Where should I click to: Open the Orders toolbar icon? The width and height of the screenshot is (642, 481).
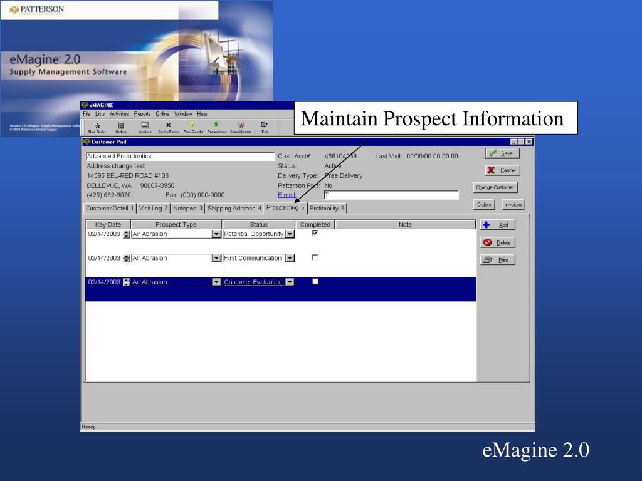(x=121, y=128)
